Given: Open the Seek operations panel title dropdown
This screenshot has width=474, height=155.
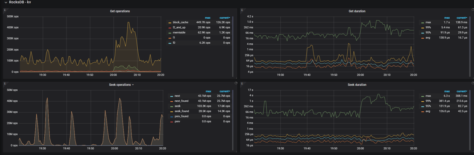Looking at the screenshot, I should coord(121,85).
